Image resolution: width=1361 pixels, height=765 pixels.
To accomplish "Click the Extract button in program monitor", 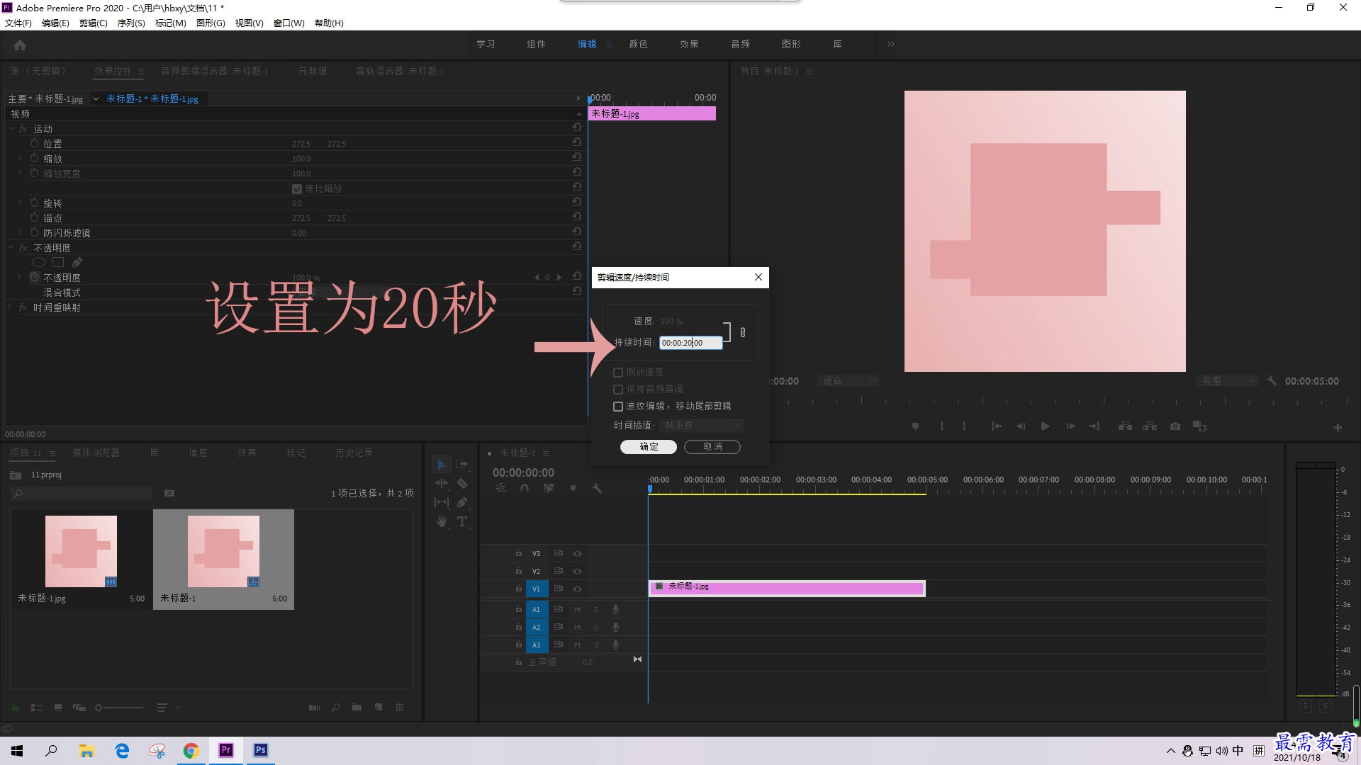I will point(1150,426).
